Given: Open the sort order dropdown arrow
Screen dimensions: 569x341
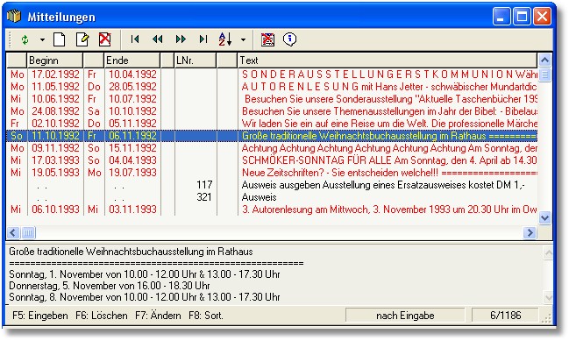Looking at the screenshot, I should [x=243, y=39].
